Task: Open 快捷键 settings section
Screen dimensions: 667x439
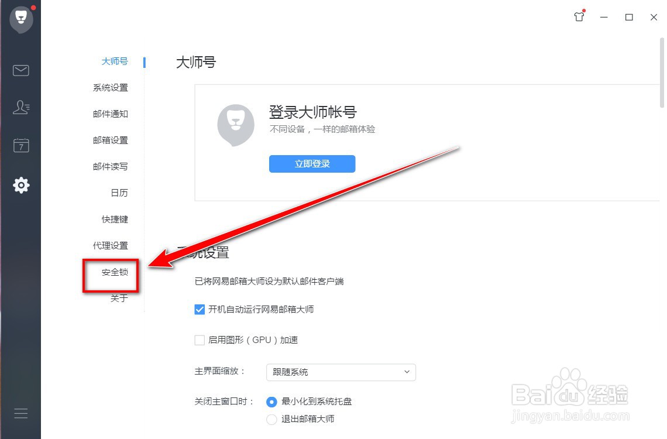Action: point(115,220)
